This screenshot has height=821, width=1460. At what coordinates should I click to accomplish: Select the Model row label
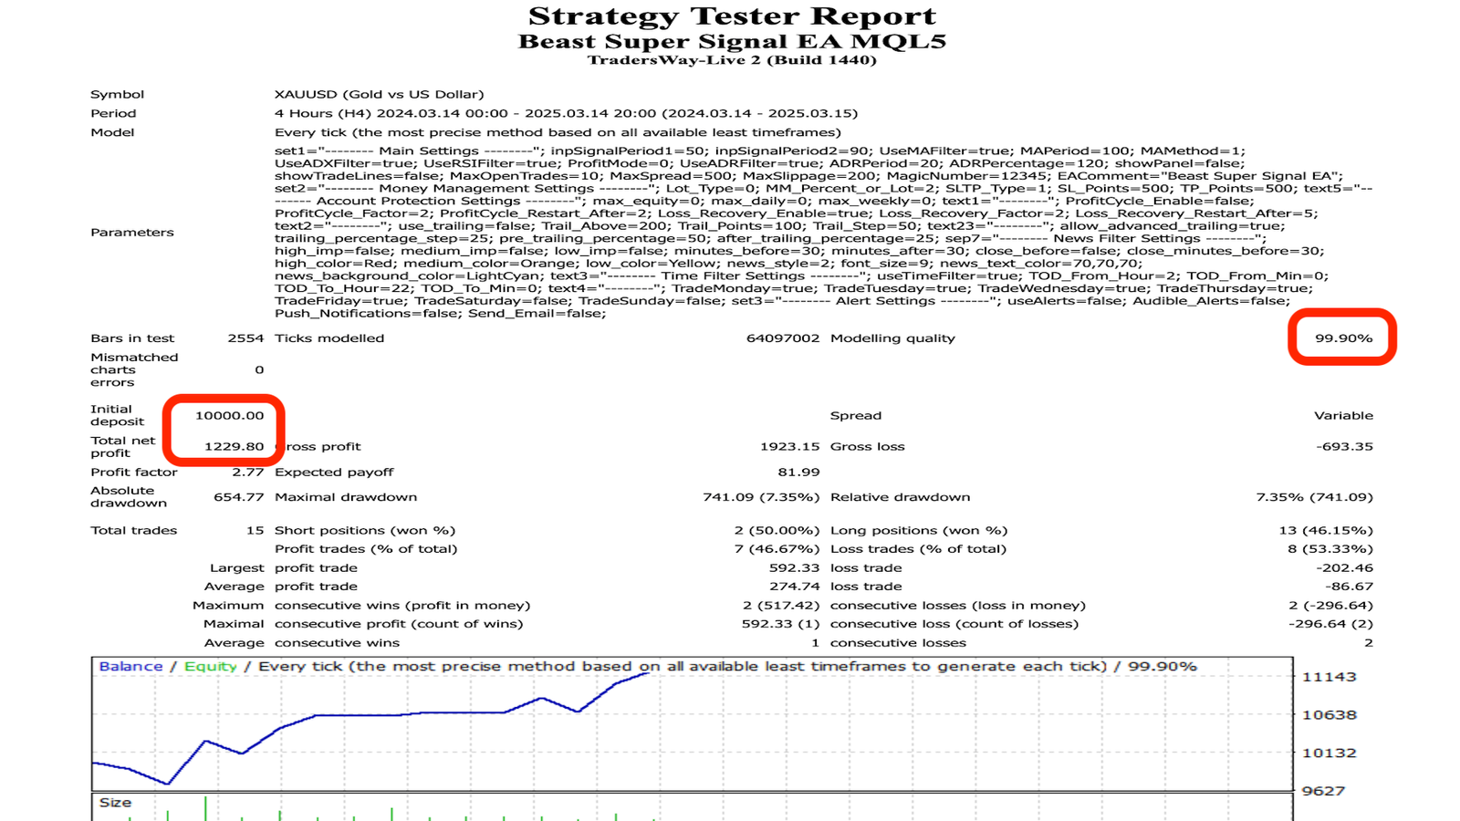112,132
